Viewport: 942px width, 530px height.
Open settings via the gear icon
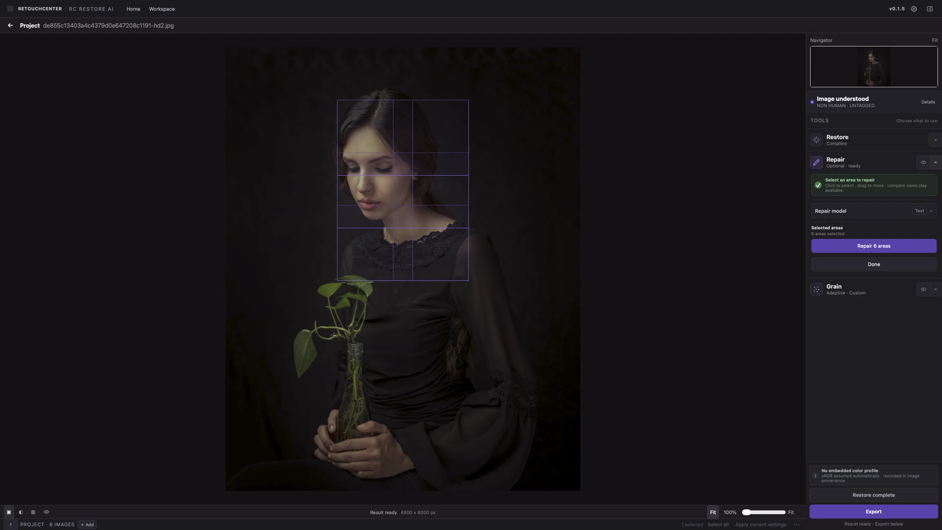pos(914,9)
